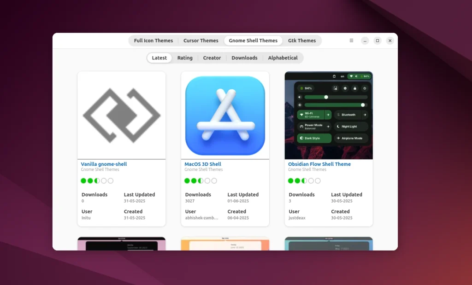
Task: Click the teal theme thumbnail in the bottom row
Action: coord(328,244)
